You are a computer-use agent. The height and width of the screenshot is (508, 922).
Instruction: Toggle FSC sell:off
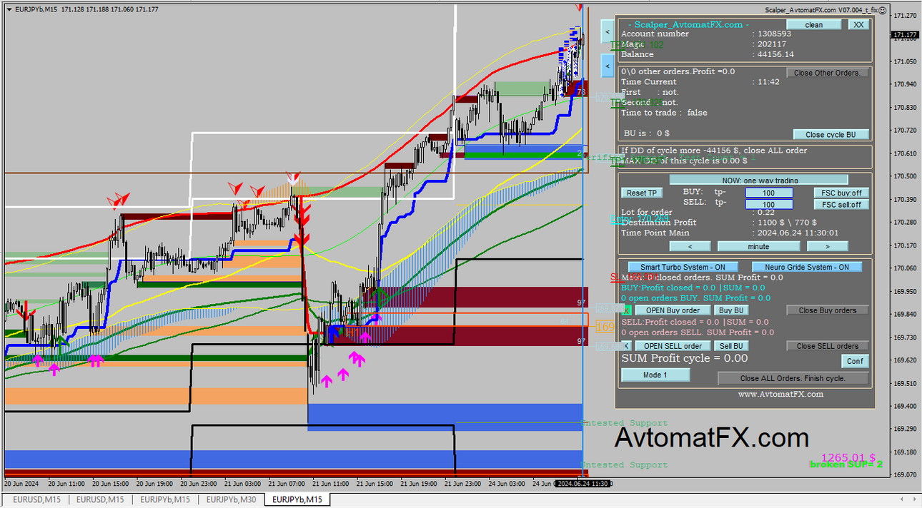[x=841, y=205]
